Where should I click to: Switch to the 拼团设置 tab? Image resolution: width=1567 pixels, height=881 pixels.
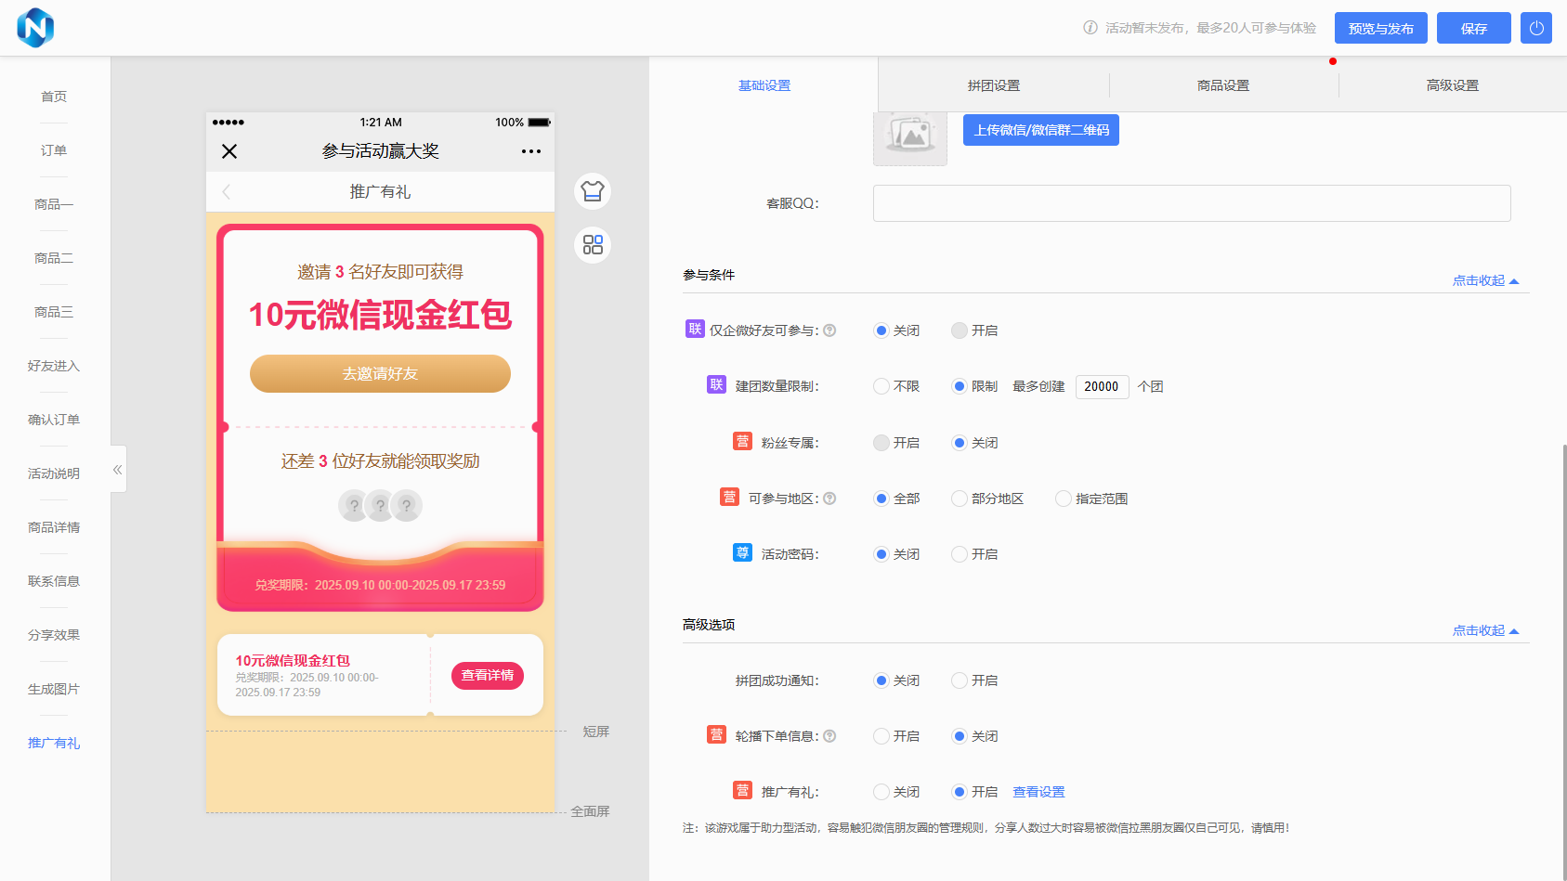[993, 85]
